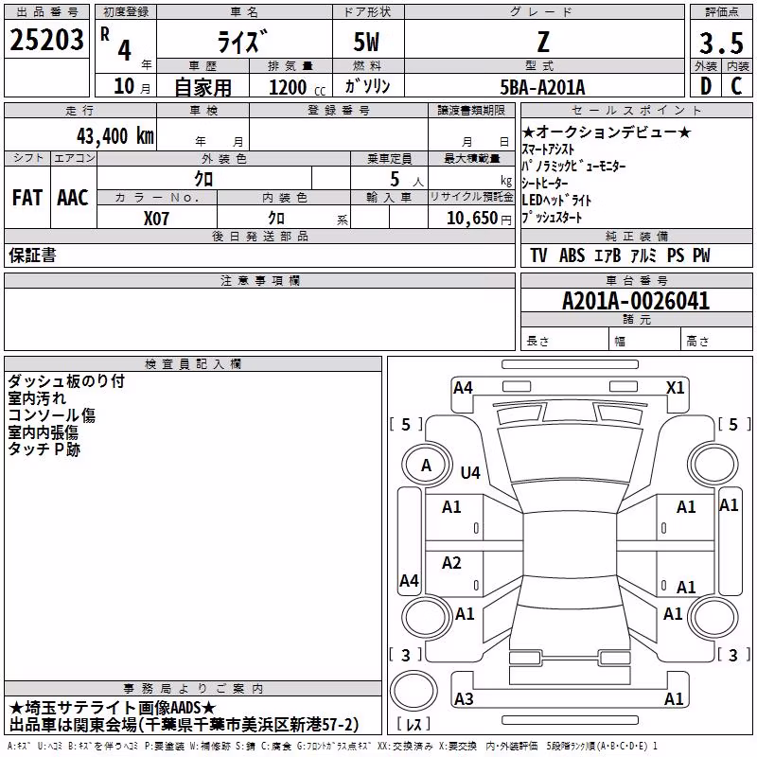Select the 高さ dimension field
Screen dimensions: 757x757
[x=717, y=341]
